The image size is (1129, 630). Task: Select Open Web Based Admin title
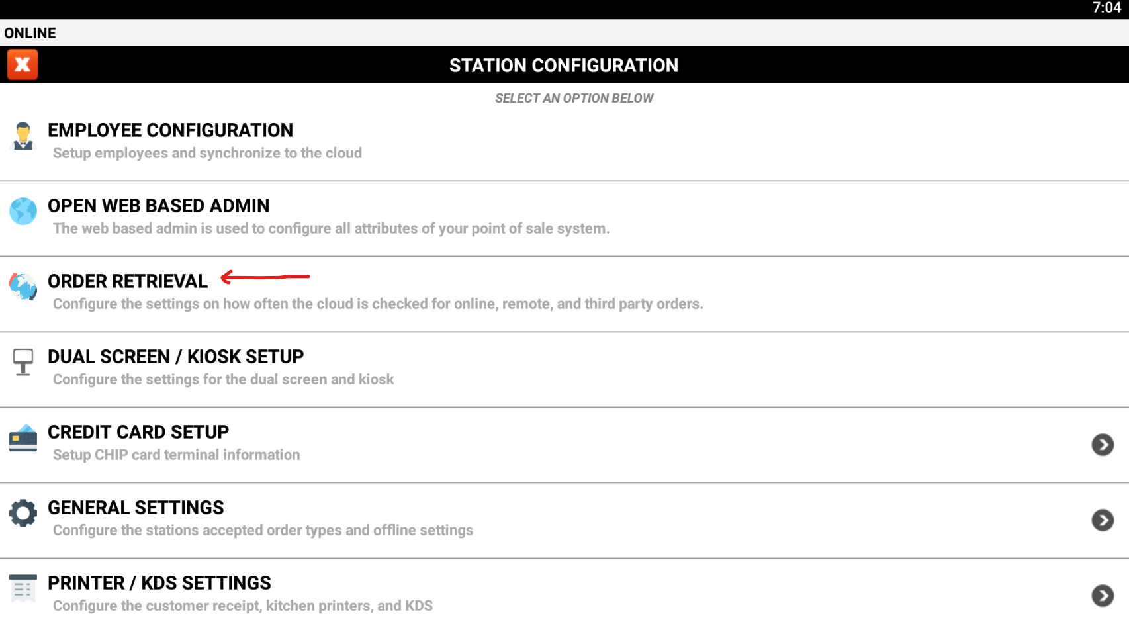pyautogui.click(x=159, y=206)
